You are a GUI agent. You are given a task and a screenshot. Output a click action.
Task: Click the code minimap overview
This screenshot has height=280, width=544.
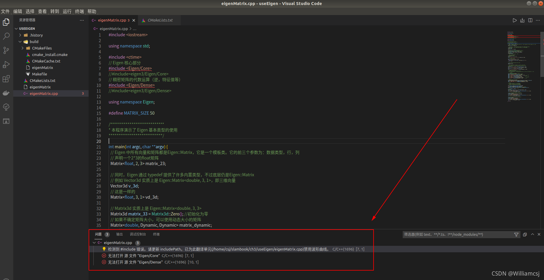click(x=523, y=66)
